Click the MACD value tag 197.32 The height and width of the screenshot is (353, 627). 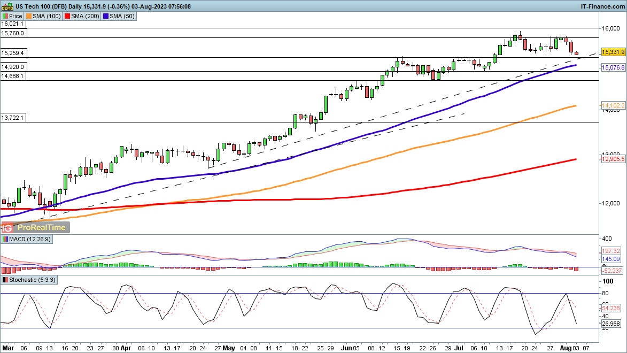click(x=611, y=251)
